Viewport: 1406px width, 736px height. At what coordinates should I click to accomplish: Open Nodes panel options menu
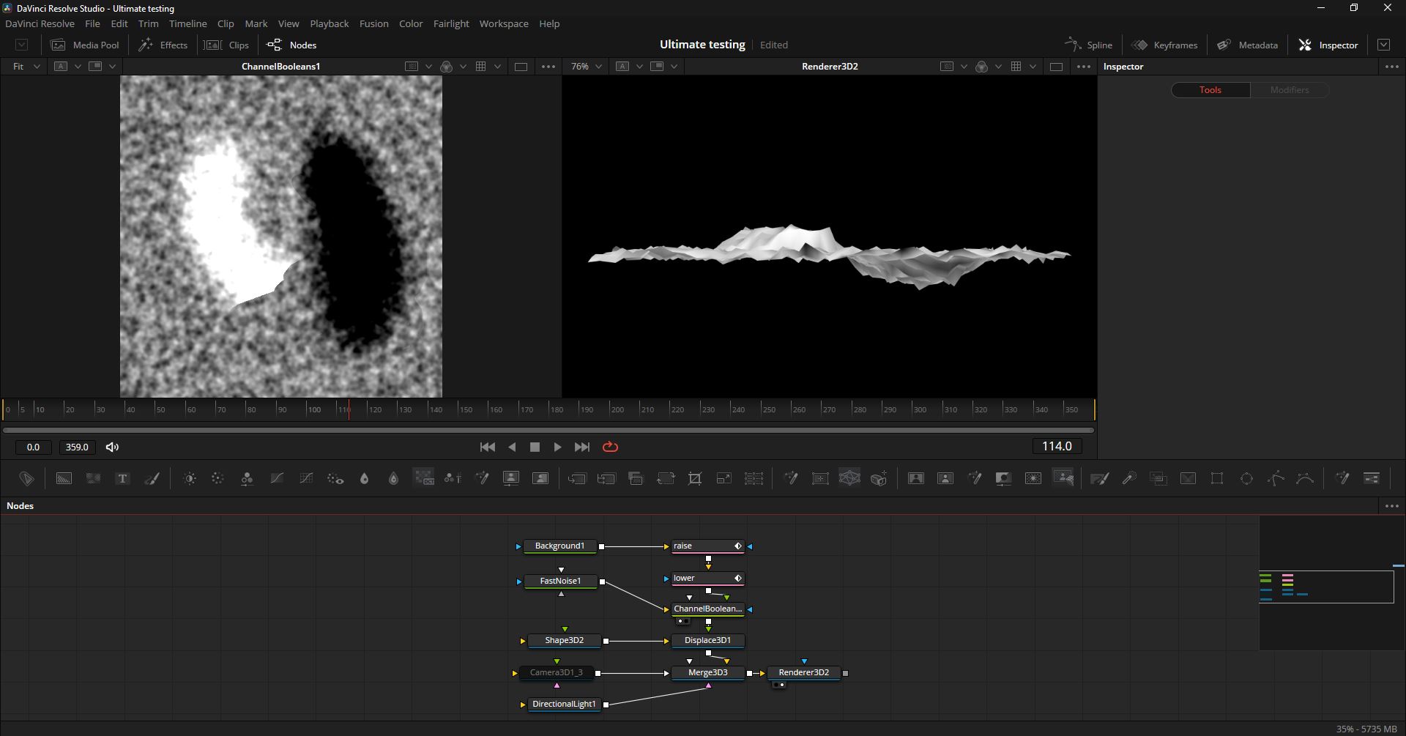(1391, 505)
